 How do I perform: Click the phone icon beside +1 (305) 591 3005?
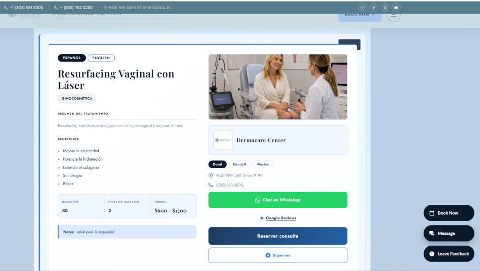tap(6, 8)
